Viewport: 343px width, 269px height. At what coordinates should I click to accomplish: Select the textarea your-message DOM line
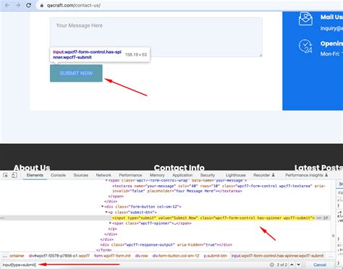[x=219, y=189]
